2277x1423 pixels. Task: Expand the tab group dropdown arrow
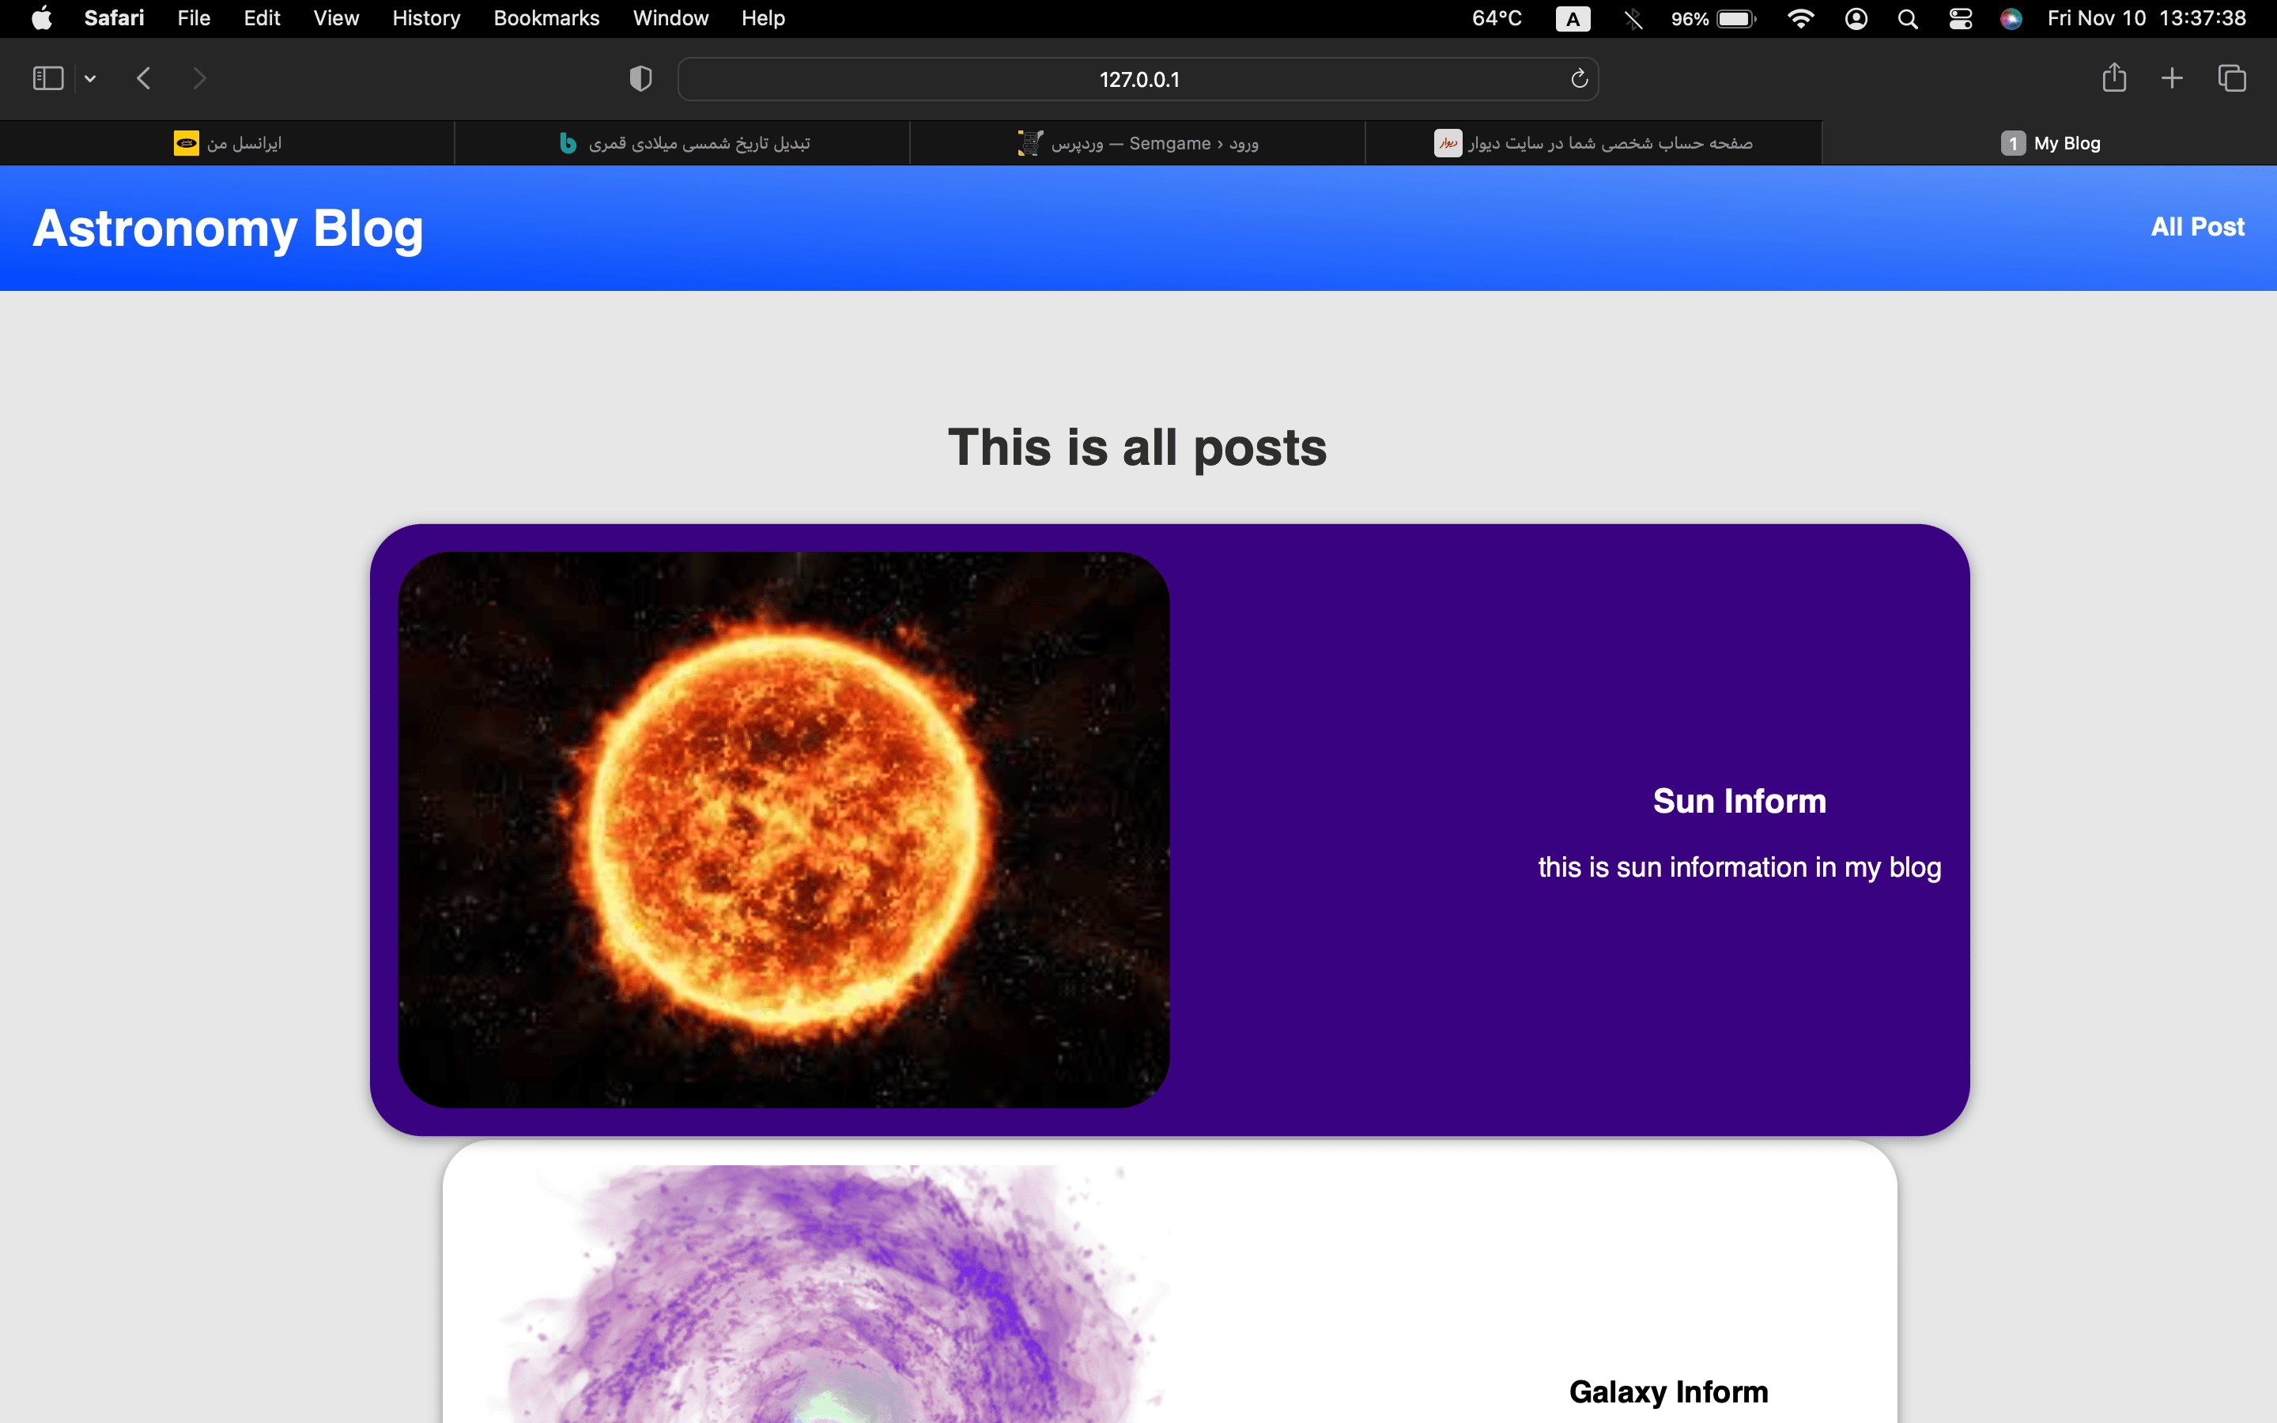pos(90,79)
